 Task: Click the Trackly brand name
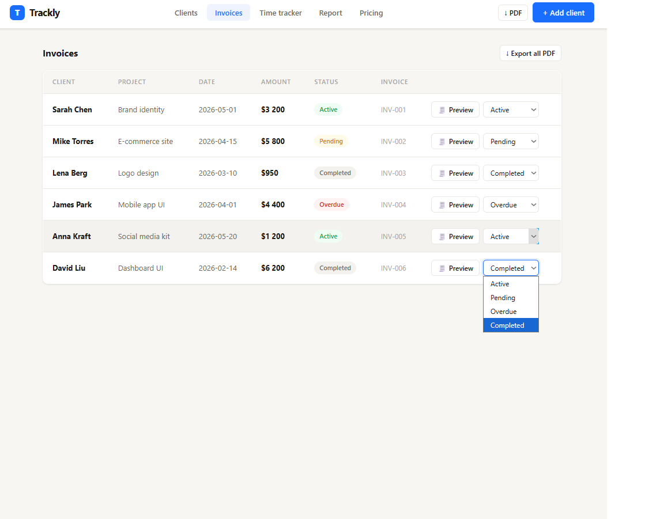44,13
